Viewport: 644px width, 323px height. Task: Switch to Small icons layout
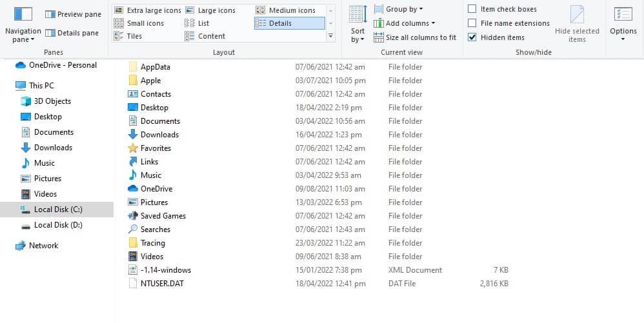(139, 23)
